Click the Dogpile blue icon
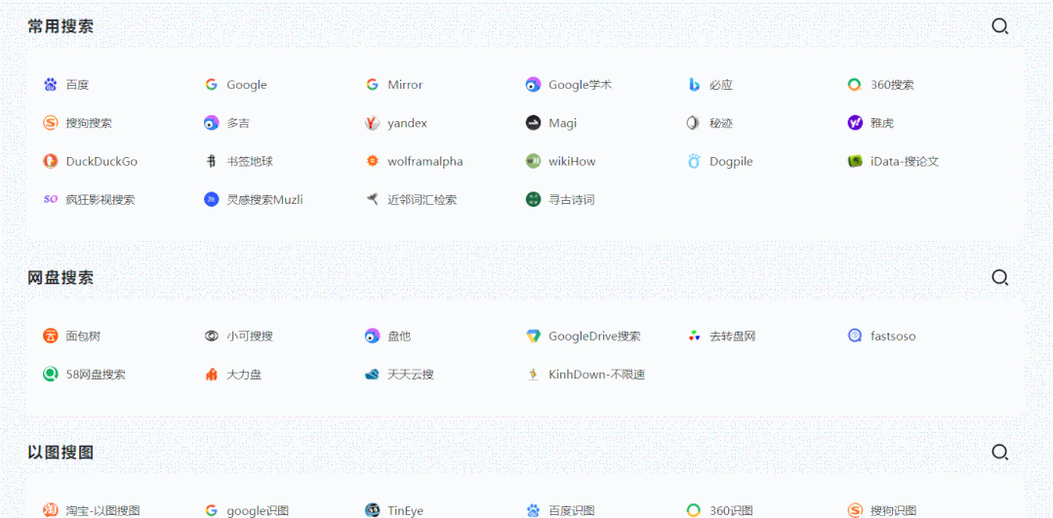Viewport: 1053px width, 518px height. pos(695,161)
